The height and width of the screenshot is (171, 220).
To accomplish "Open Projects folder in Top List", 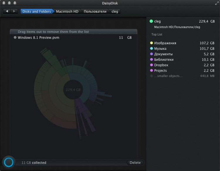I will (x=182, y=70).
